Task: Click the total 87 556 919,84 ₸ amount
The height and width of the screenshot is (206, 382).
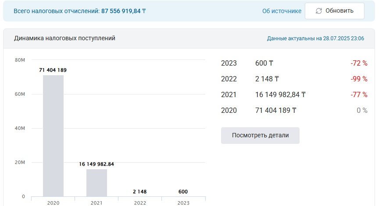Action: 124,11
